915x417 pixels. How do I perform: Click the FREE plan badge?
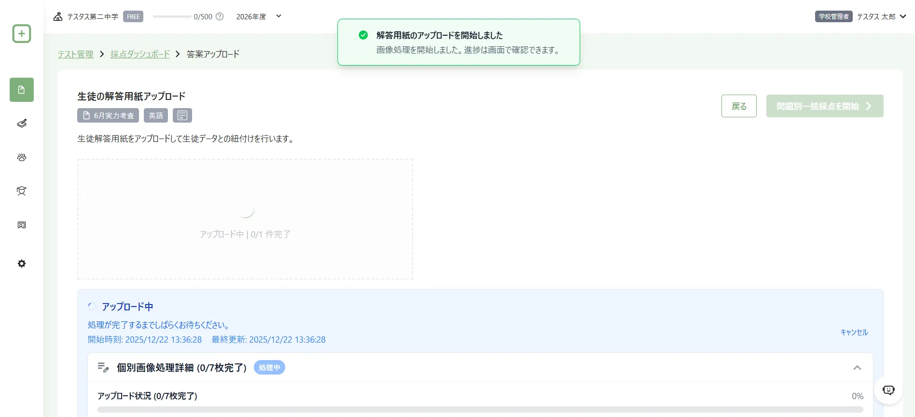(x=133, y=16)
